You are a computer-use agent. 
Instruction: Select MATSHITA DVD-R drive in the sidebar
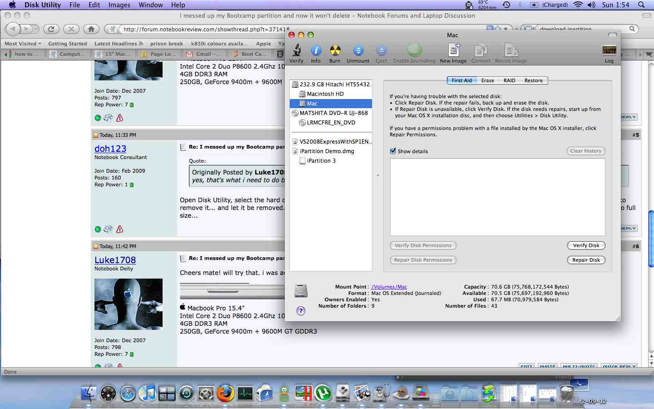331,113
